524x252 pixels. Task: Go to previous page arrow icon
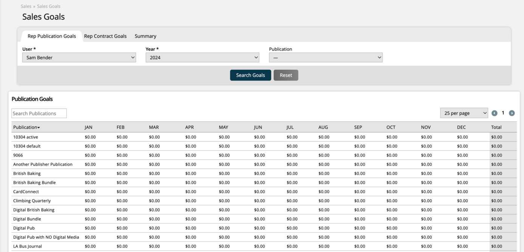coord(494,113)
